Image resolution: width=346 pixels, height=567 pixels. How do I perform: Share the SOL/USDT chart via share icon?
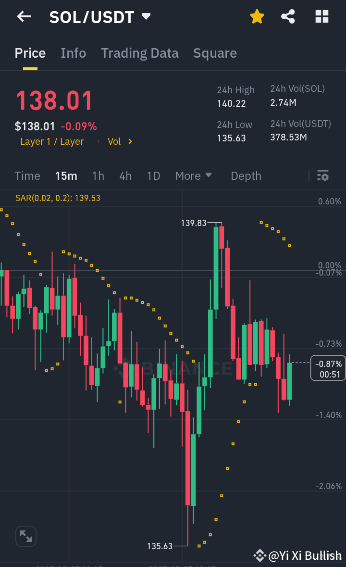pyautogui.click(x=288, y=16)
